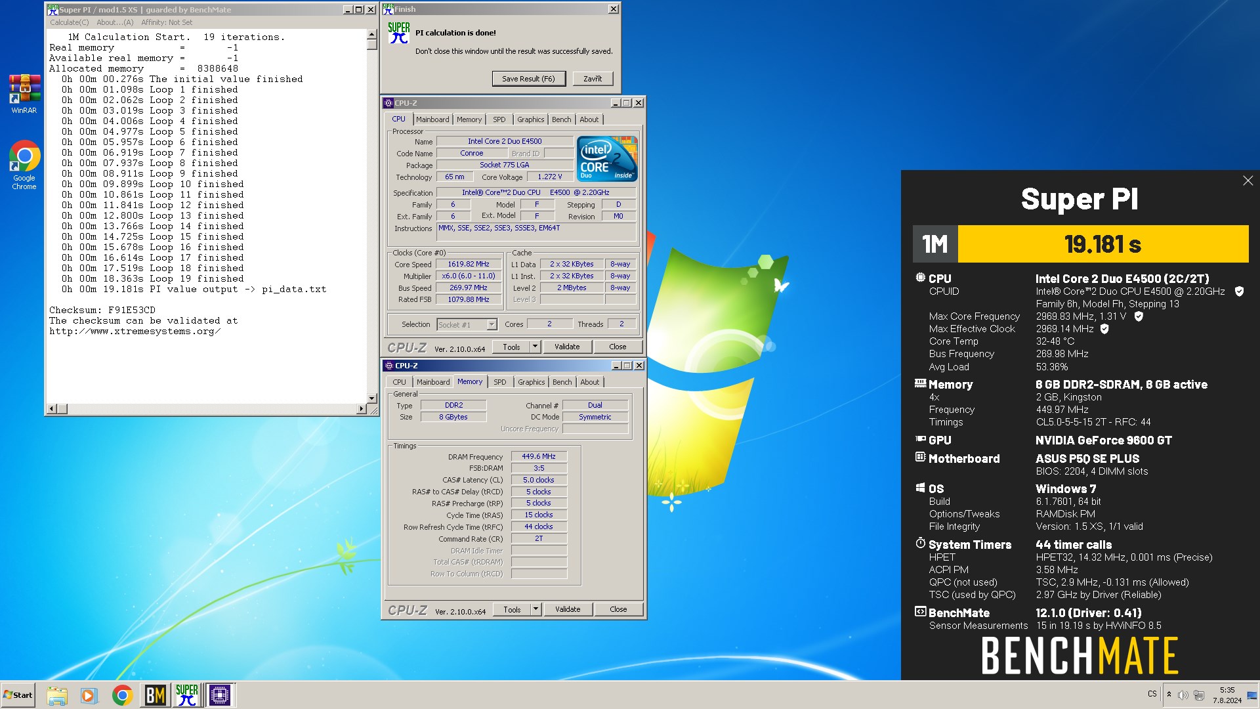Image resolution: width=1260 pixels, height=709 pixels.
Task: Click Super PI horizontal scrollbar left arrow
Action: [51, 409]
